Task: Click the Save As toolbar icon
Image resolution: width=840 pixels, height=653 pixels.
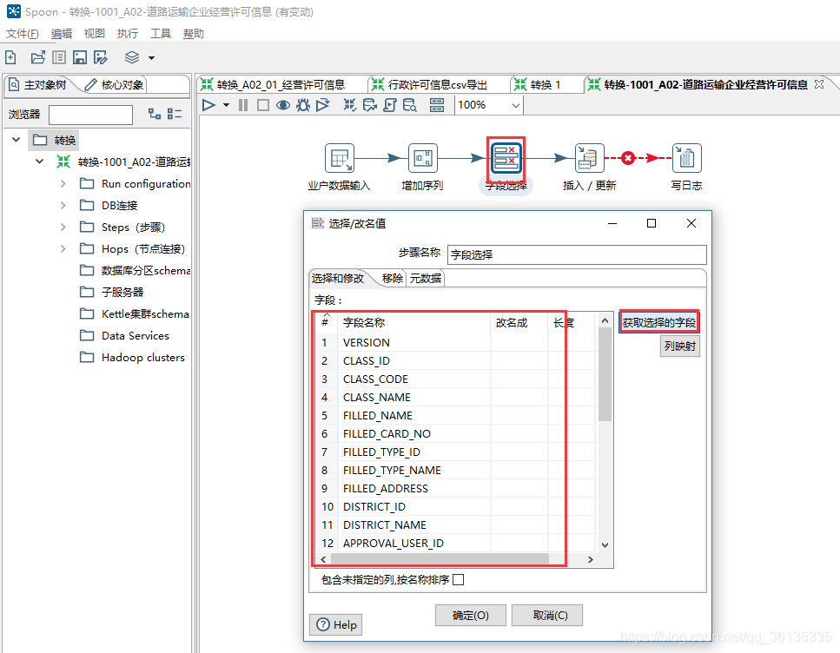Action: [x=101, y=57]
